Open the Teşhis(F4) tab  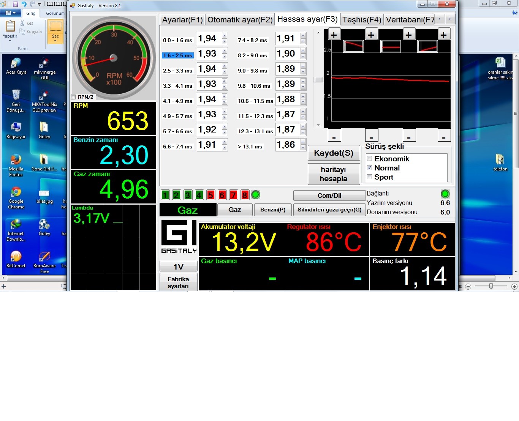click(362, 20)
